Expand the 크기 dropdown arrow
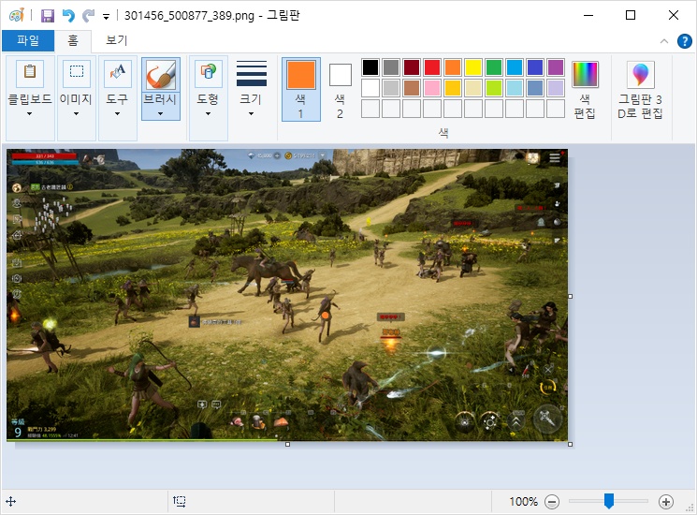The width and height of the screenshot is (697, 515). click(251, 114)
